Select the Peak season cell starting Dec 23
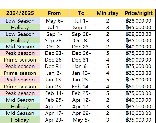This screenshot has height=123, width=156. click(x=20, y=53)
